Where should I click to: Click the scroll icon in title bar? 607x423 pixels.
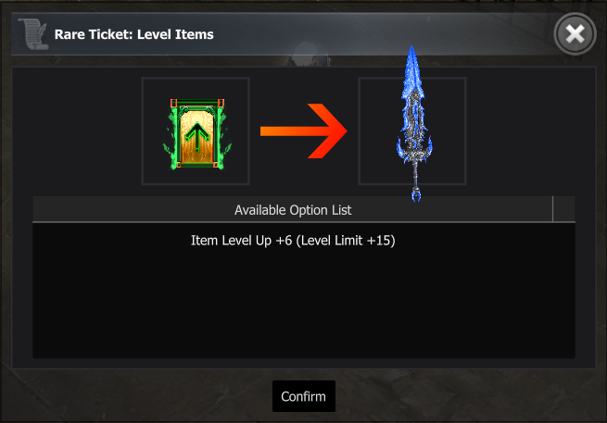[32, 34]
